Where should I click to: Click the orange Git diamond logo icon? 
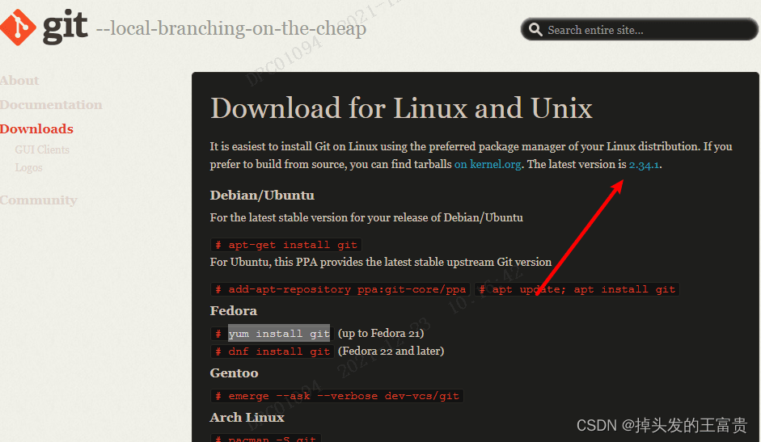[18, 26]
